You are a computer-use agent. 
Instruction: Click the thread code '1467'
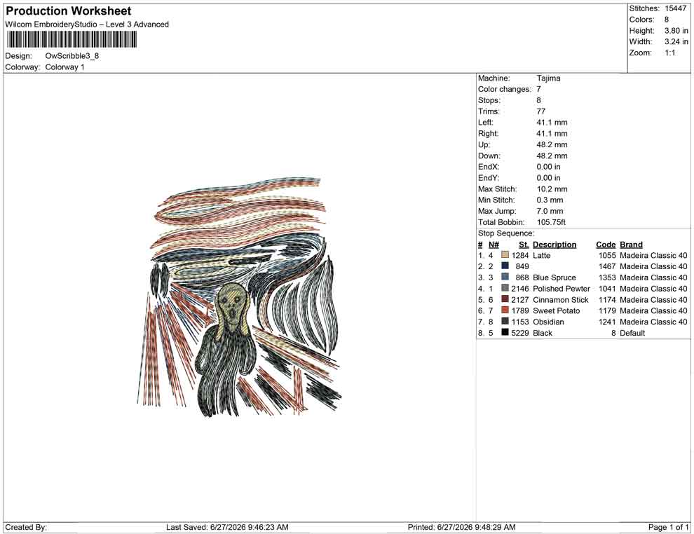607,266
